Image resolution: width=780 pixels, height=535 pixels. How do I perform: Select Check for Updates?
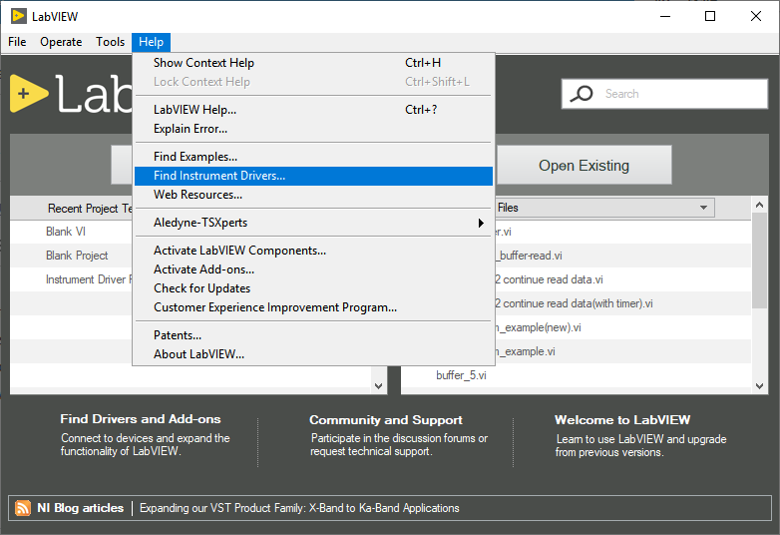[201, 288]
